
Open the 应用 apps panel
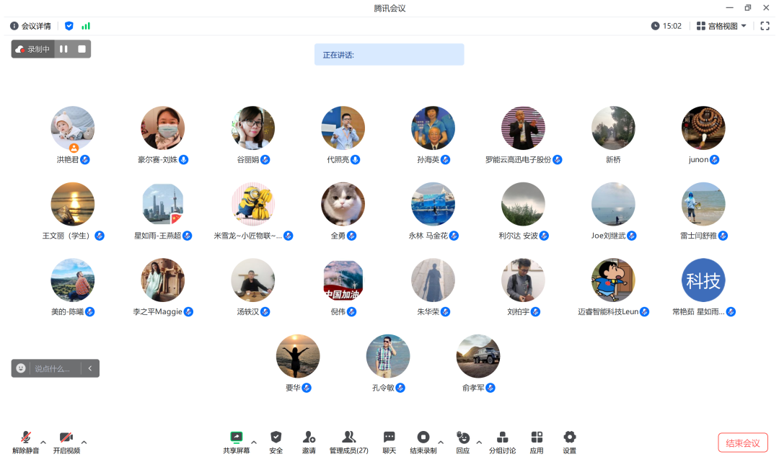pos(537,442)
